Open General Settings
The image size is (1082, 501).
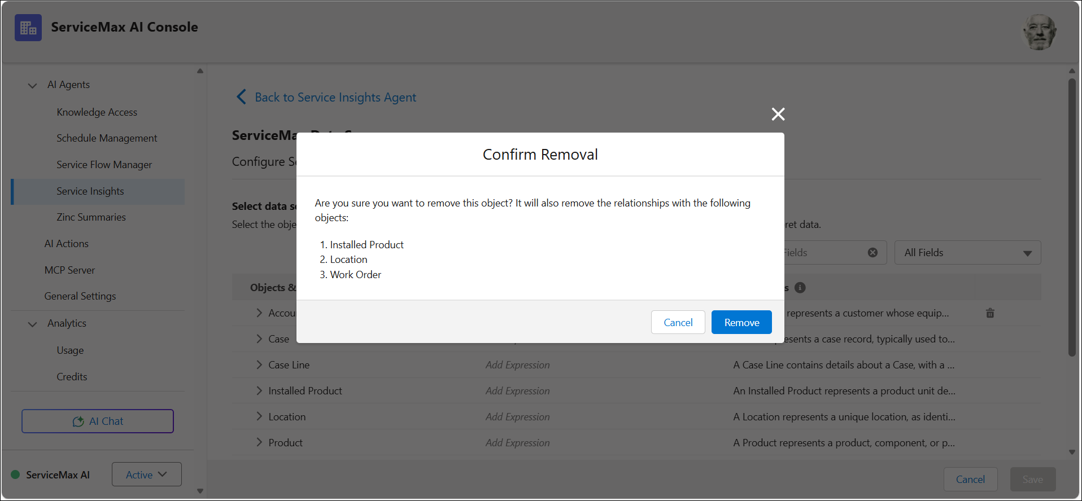80,296
